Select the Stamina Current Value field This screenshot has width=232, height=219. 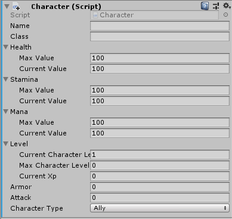pyautogui.click(x=160, y=101)
